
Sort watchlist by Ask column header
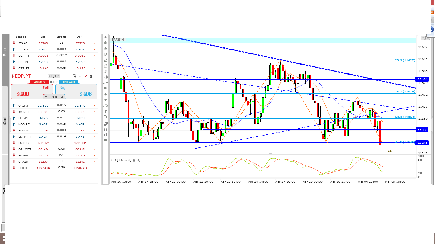pos(80,37)
